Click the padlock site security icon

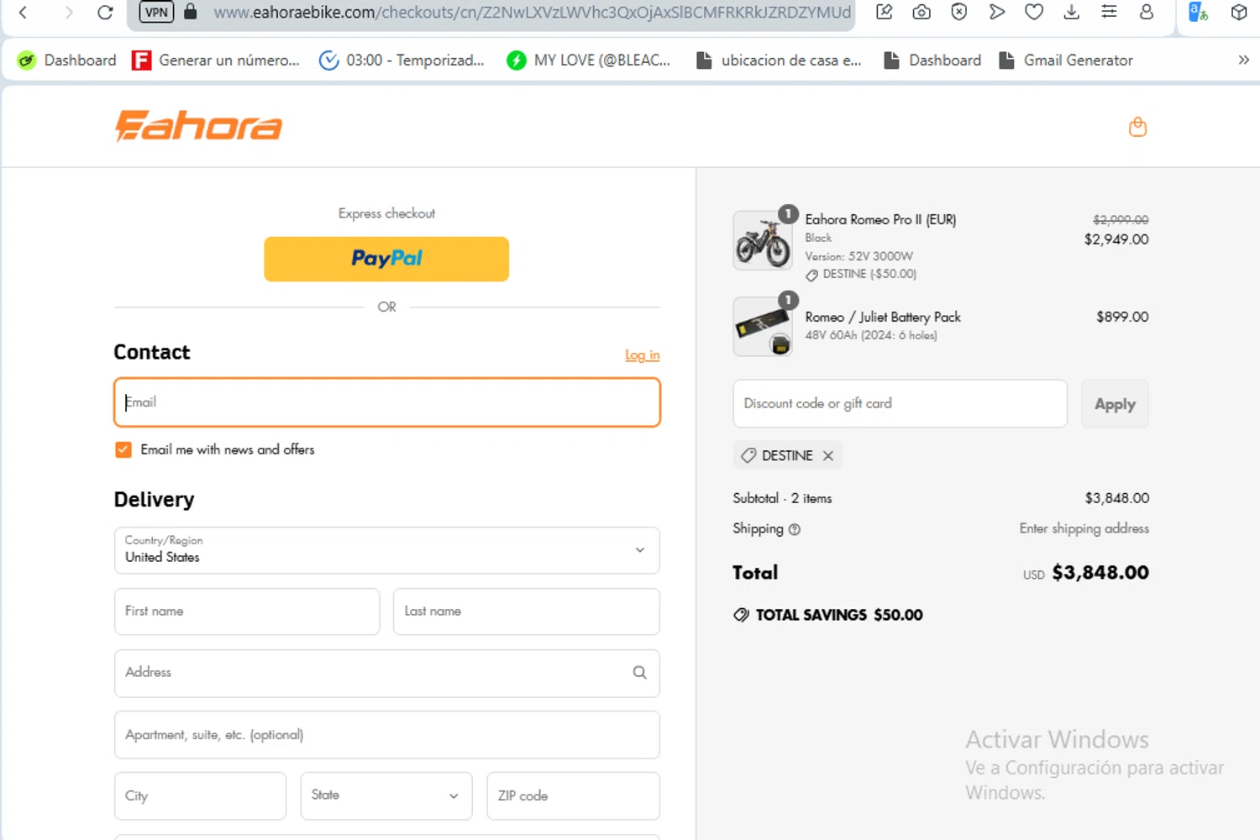pyautogui.click(x=191, y=12)
